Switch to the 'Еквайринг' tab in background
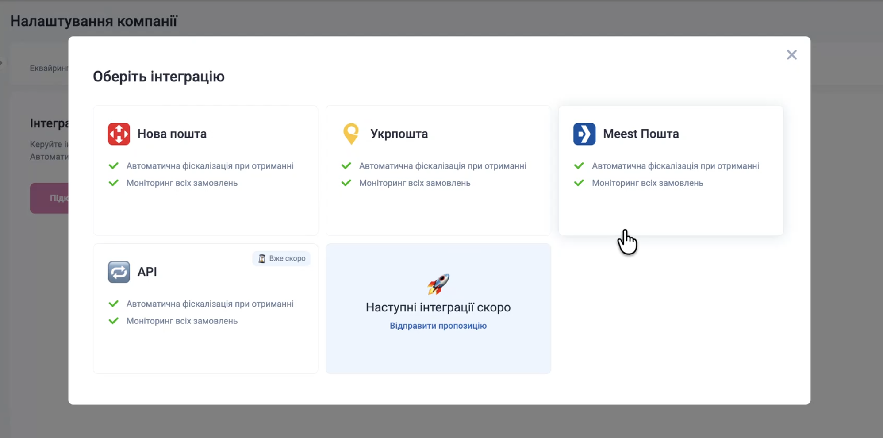The image size is (883, 438). point(49,68)
